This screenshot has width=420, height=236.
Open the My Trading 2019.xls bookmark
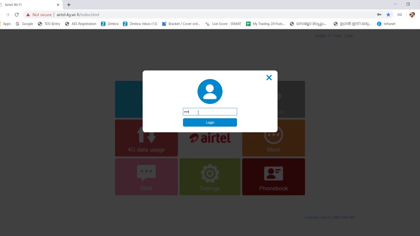point(265,24)
